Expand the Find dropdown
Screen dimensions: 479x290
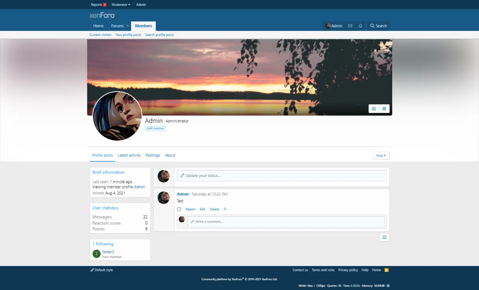pyautogui.click(x=381, y=156)
